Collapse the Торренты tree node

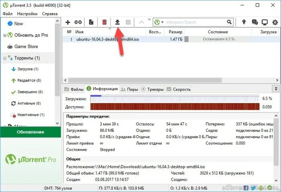5,58
